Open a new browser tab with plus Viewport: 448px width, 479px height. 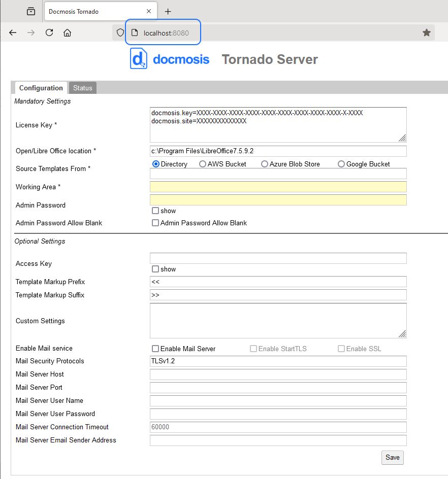click(x=168, y=12)
